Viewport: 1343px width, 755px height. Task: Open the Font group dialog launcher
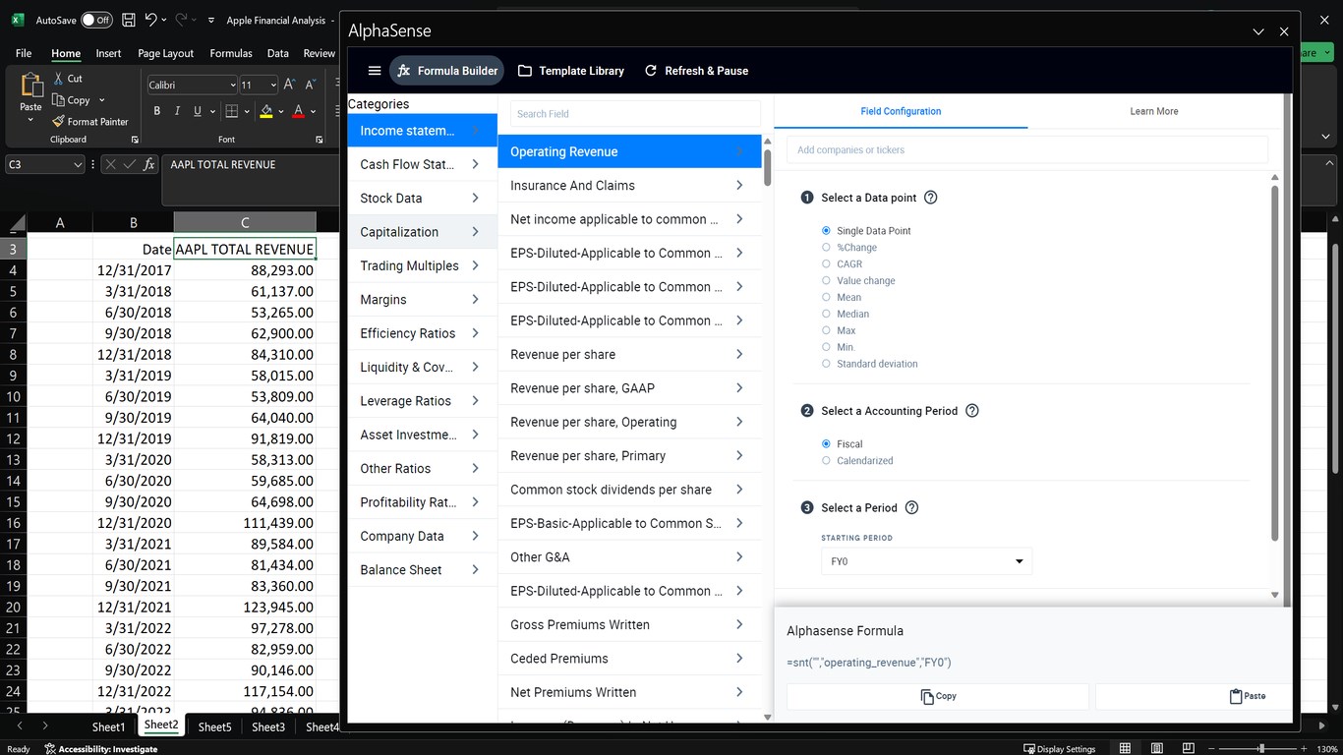click(319, 140)
